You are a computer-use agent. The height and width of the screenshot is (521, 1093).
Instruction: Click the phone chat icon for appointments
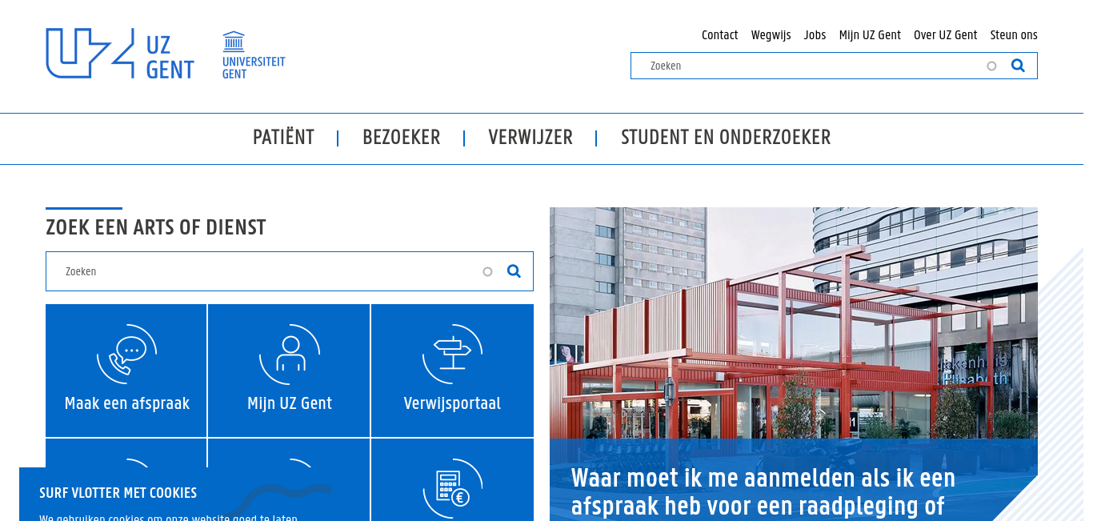pos(126,355)
